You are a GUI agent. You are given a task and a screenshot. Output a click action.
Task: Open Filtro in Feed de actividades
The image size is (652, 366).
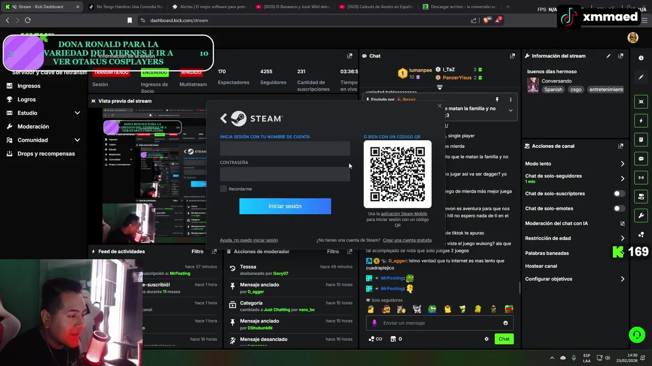197,252
